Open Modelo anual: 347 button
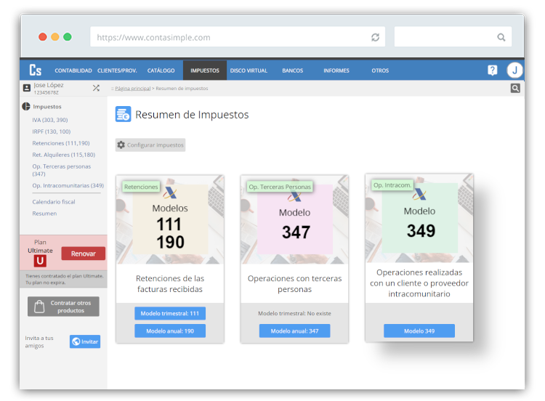545x401 pixels. [x=294, y=331]
